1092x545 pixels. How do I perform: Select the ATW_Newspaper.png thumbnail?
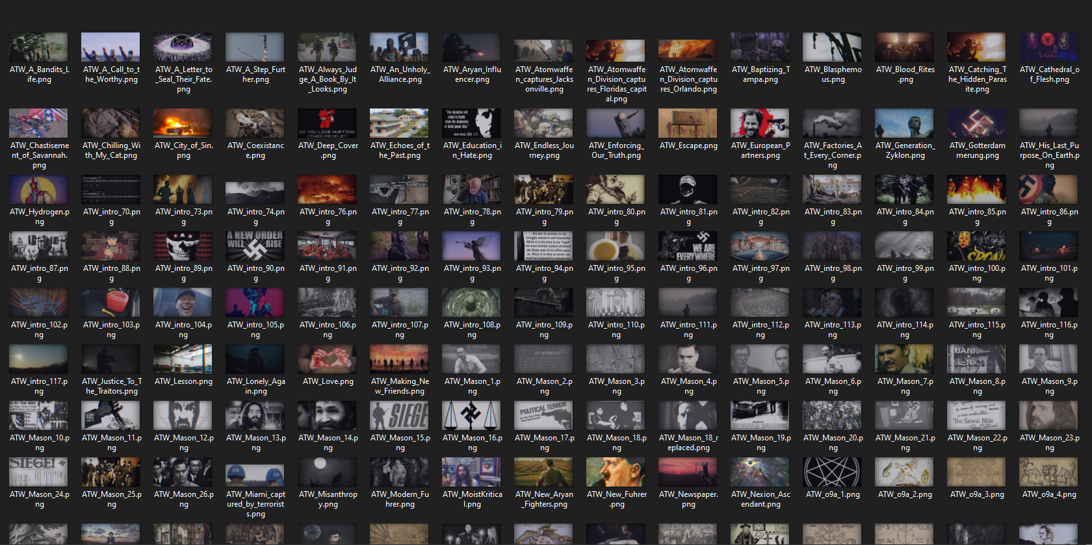pos(688,472)
